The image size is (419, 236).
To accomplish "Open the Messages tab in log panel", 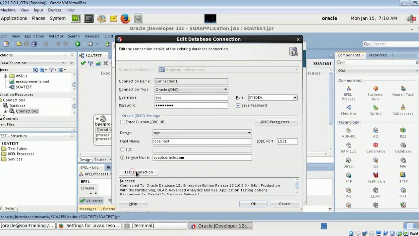I will pos(88,209).
